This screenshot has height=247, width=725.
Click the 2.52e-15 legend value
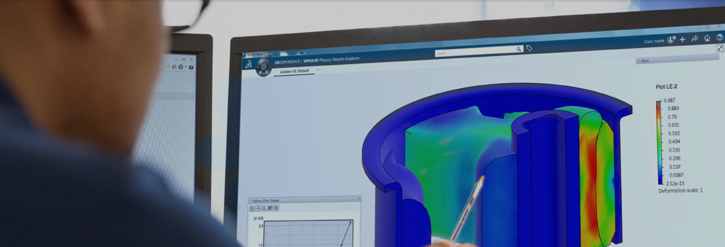[675, 183]
